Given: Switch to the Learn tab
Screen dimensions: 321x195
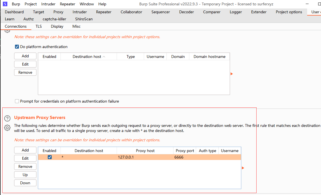Looking at the screenshot, I should pyautogui.click(x=10, y=19).
